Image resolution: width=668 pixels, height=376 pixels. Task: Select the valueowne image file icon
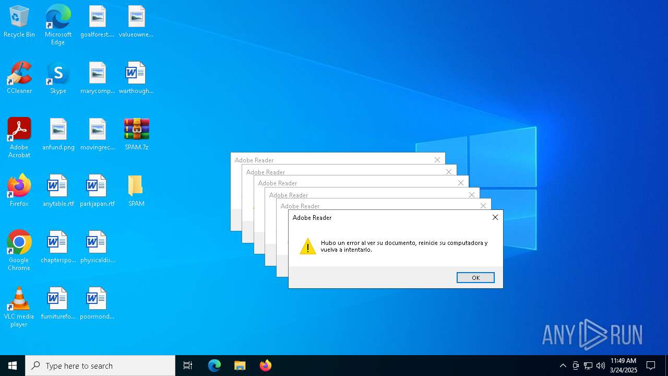click(x=136, y=22)
